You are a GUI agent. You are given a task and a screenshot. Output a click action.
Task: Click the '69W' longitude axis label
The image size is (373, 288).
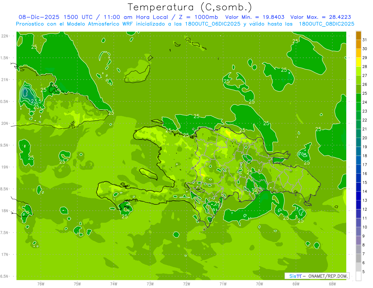click(296, 284)
